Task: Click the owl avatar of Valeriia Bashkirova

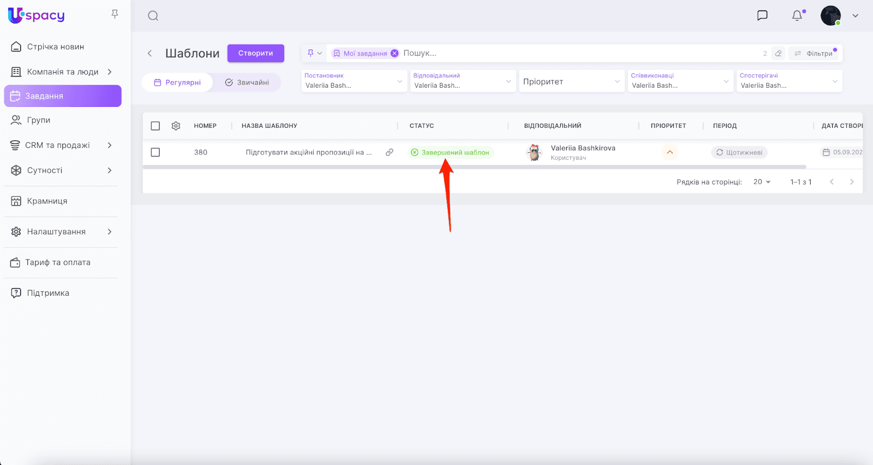Action: click(535, 152)
